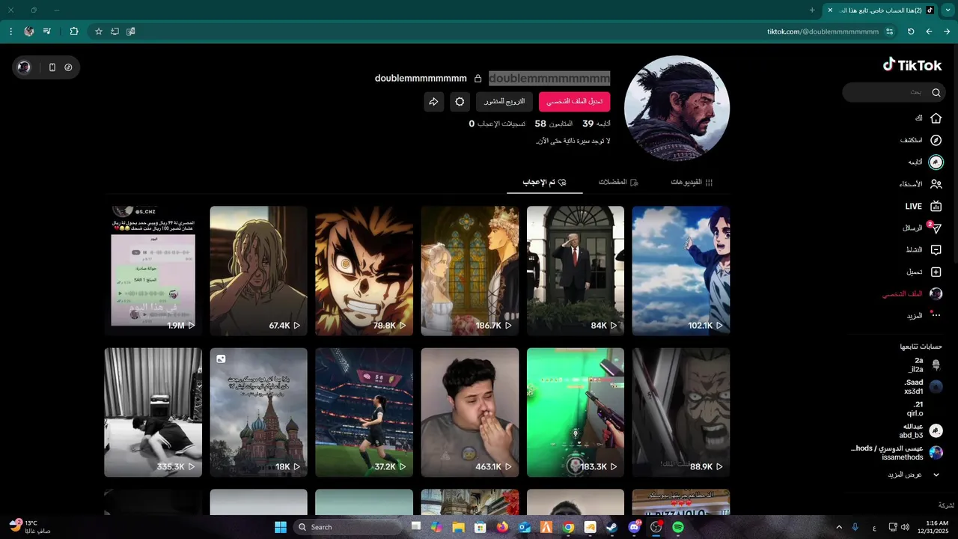Open the media control toolbar icon
The width and height of the screenshot is (958, 539).
point(47,31)
